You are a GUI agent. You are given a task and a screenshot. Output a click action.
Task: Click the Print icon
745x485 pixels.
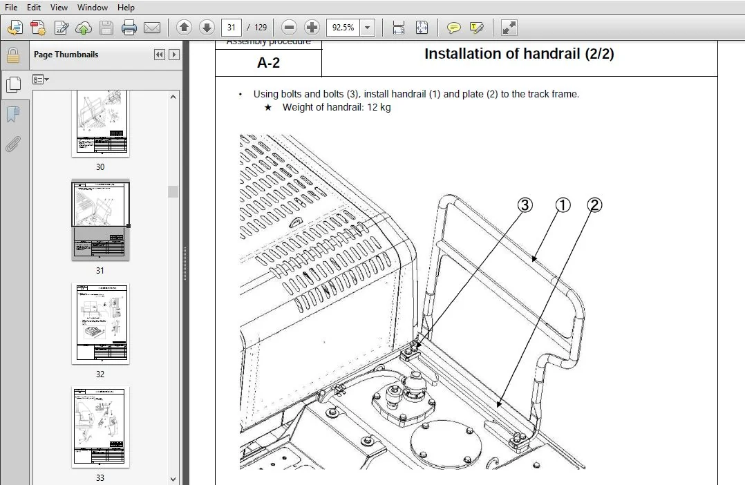pyautogui.click(x=129, y=28)
